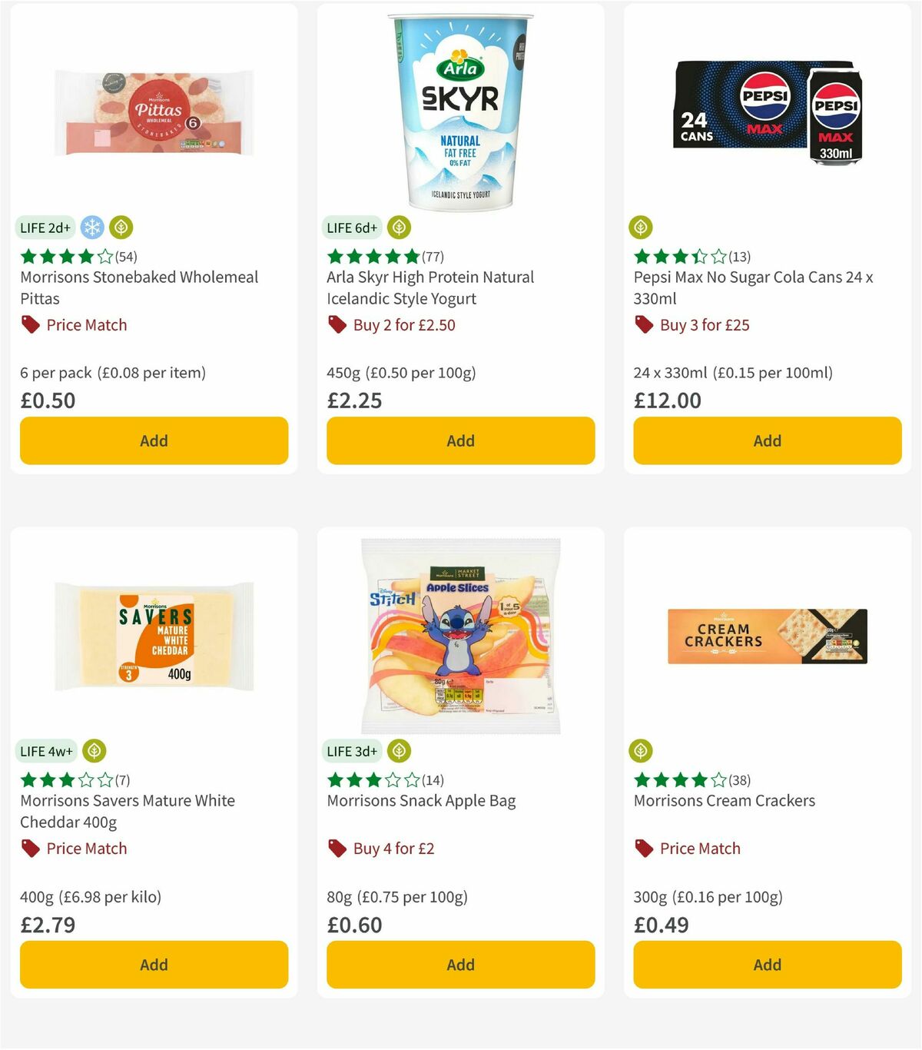The image size is (922, 1050).
Task: Click the leaf icon on the Snack Apple Bag card
Action: tap(399, 751)
